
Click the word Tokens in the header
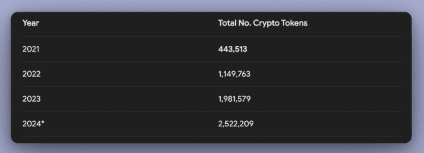point(296,23)
